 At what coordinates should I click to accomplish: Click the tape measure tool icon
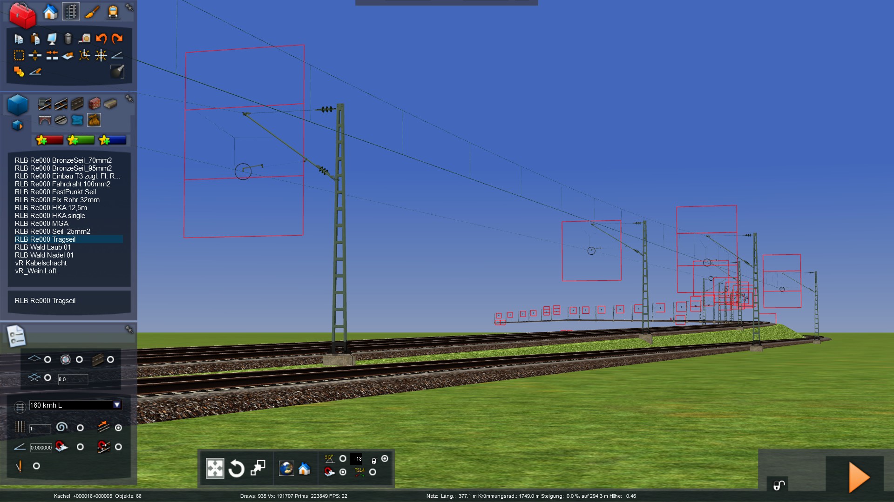pyautogui.click(x=84, y=39)
